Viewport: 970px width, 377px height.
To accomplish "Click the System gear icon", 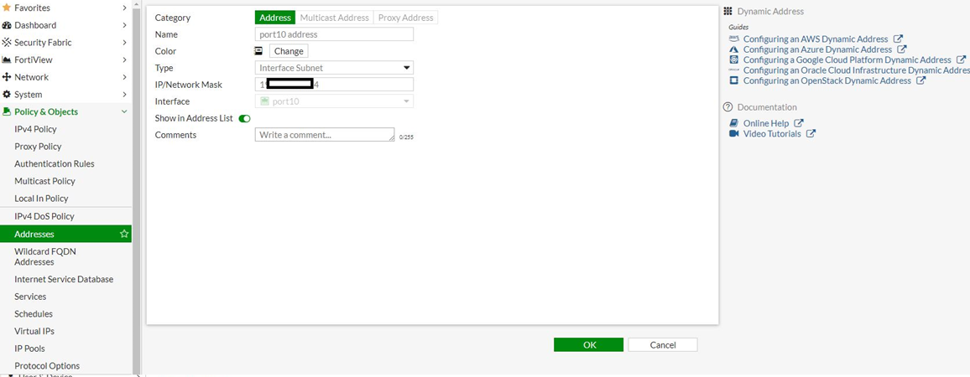I will (7, 95).
